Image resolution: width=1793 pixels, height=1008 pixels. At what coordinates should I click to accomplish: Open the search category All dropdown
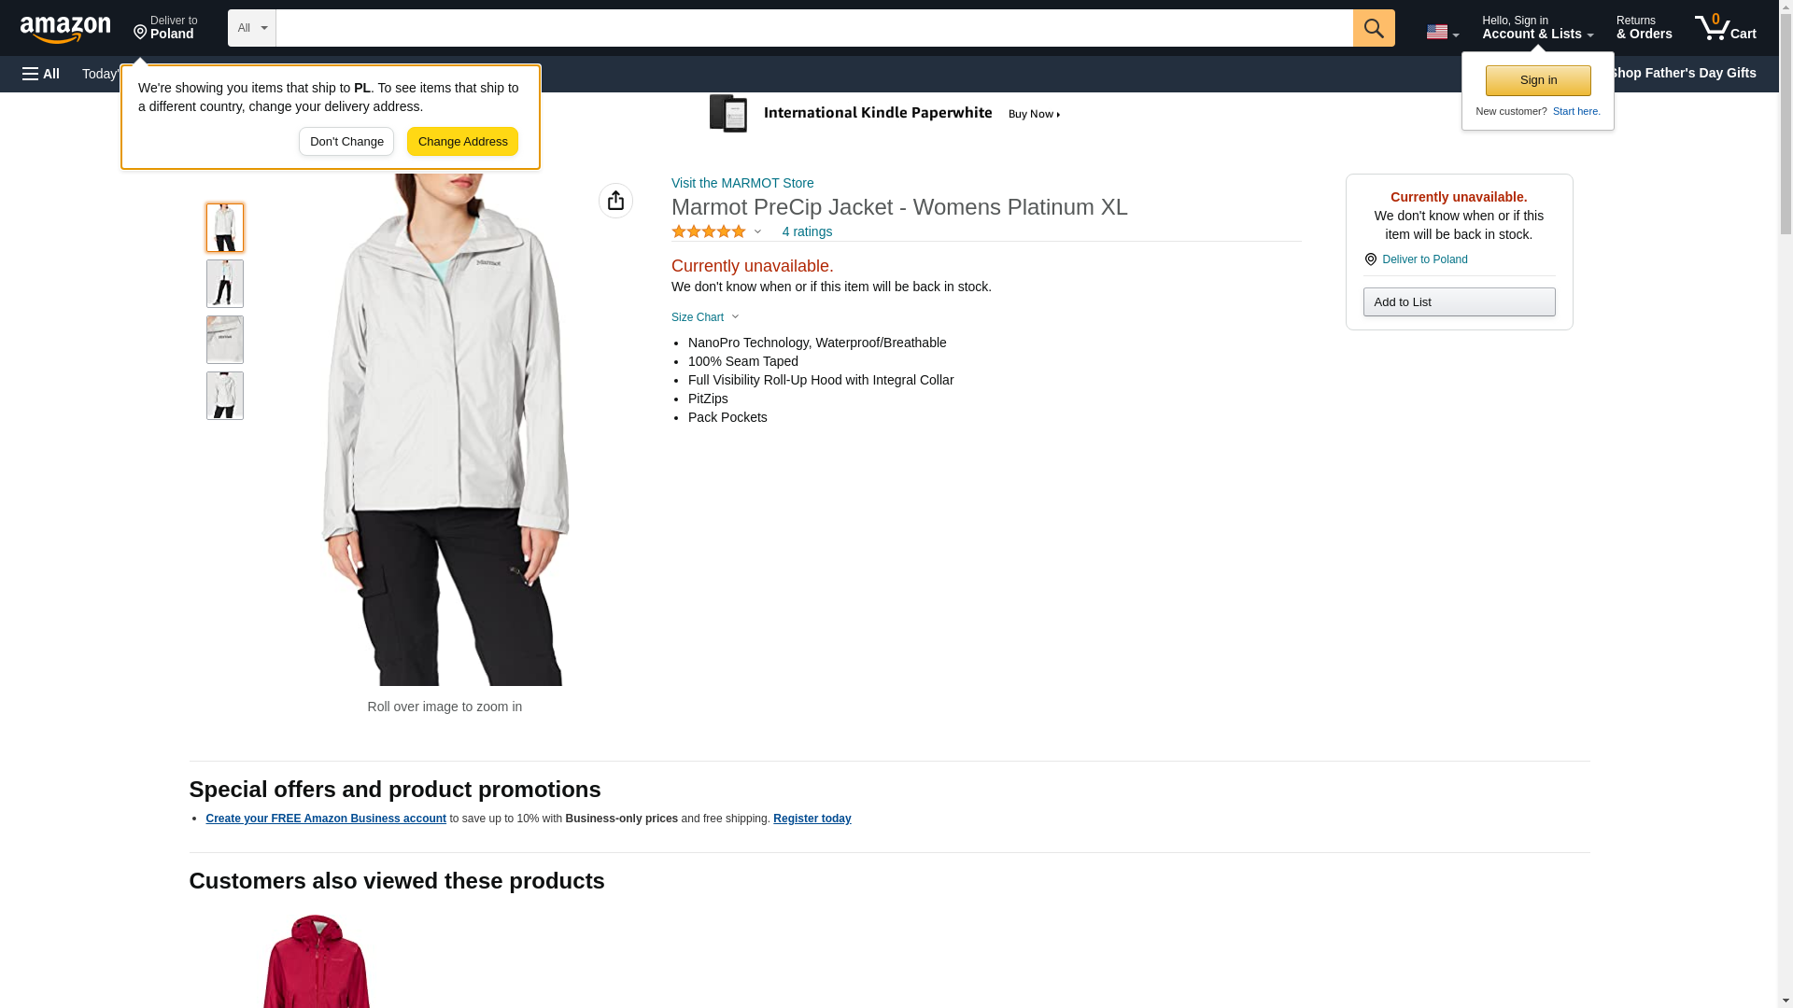[x=251, y=28]
